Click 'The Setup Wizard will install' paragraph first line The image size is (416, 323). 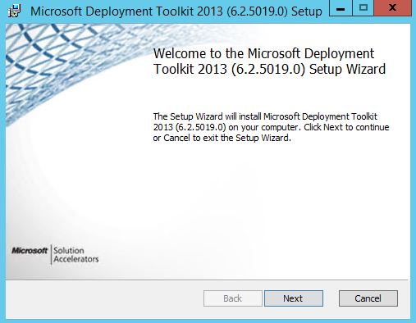[x=265, y=116]
